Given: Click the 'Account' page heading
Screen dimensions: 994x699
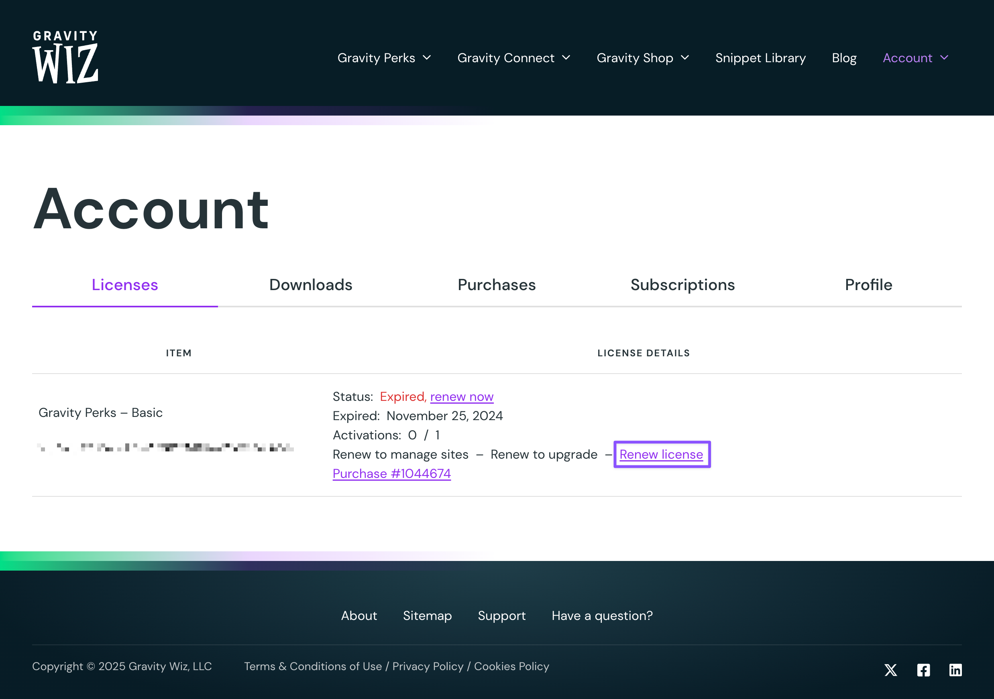Looking at the screenshot, I should click(x=151, y=209).
